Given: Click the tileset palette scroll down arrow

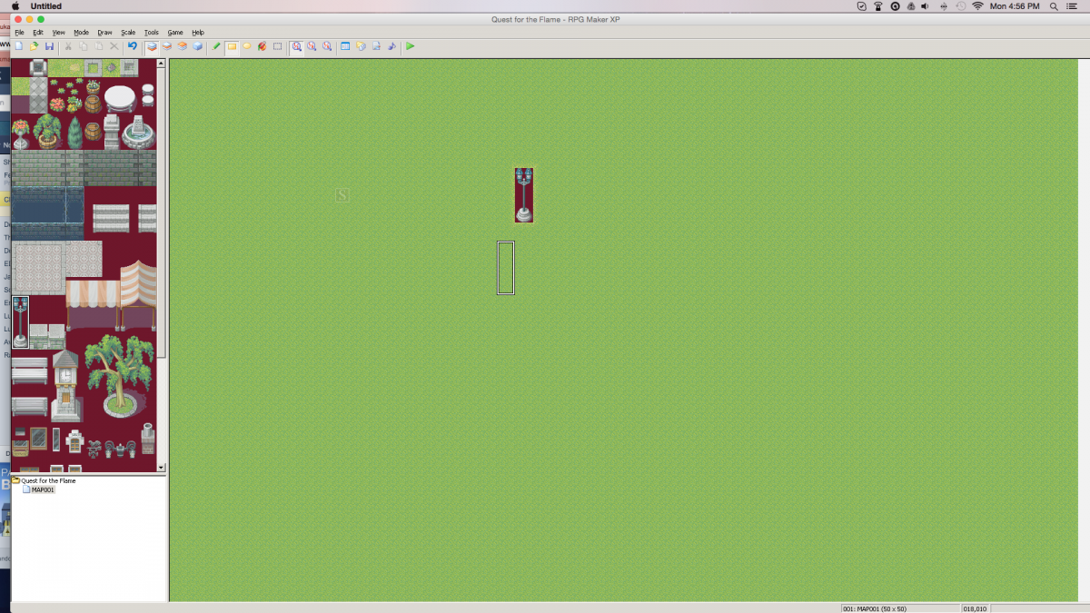Looking at the screenshot, I should coord(162,468).
